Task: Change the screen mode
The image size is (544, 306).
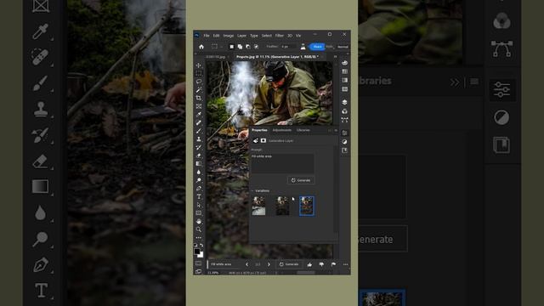Action: point(198,272)
